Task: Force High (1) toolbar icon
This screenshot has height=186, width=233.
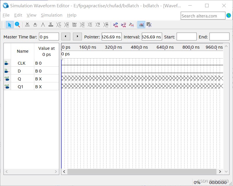Action: point(43,25)
